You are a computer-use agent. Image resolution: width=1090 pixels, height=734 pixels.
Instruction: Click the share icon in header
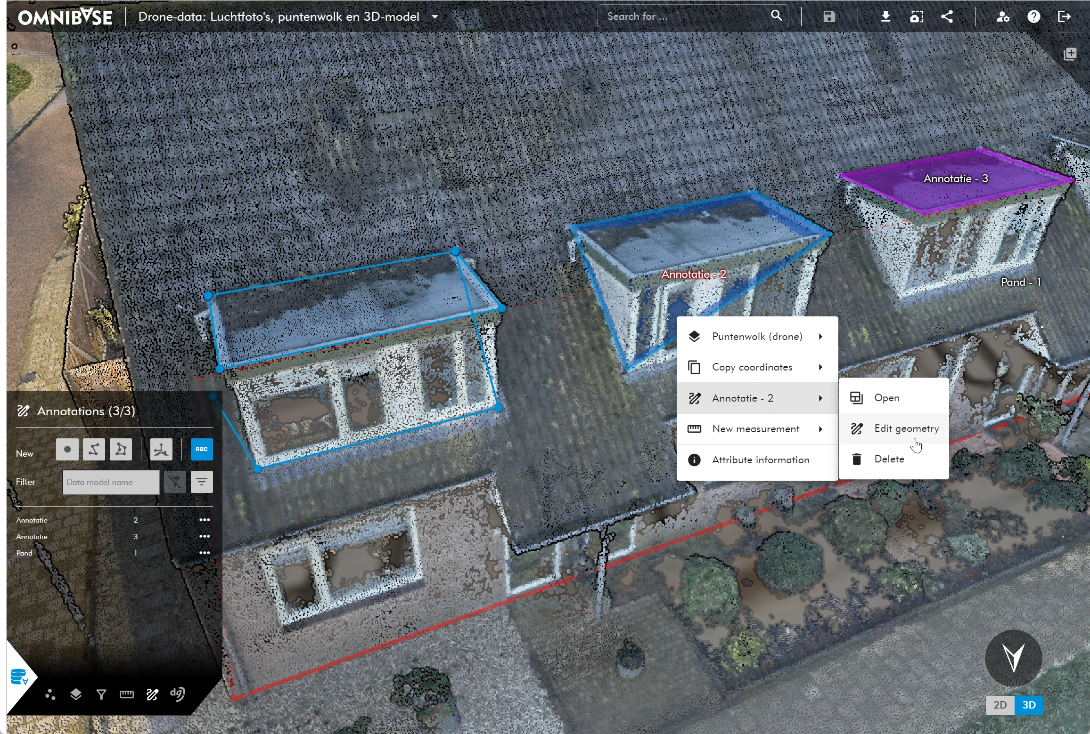947,17
